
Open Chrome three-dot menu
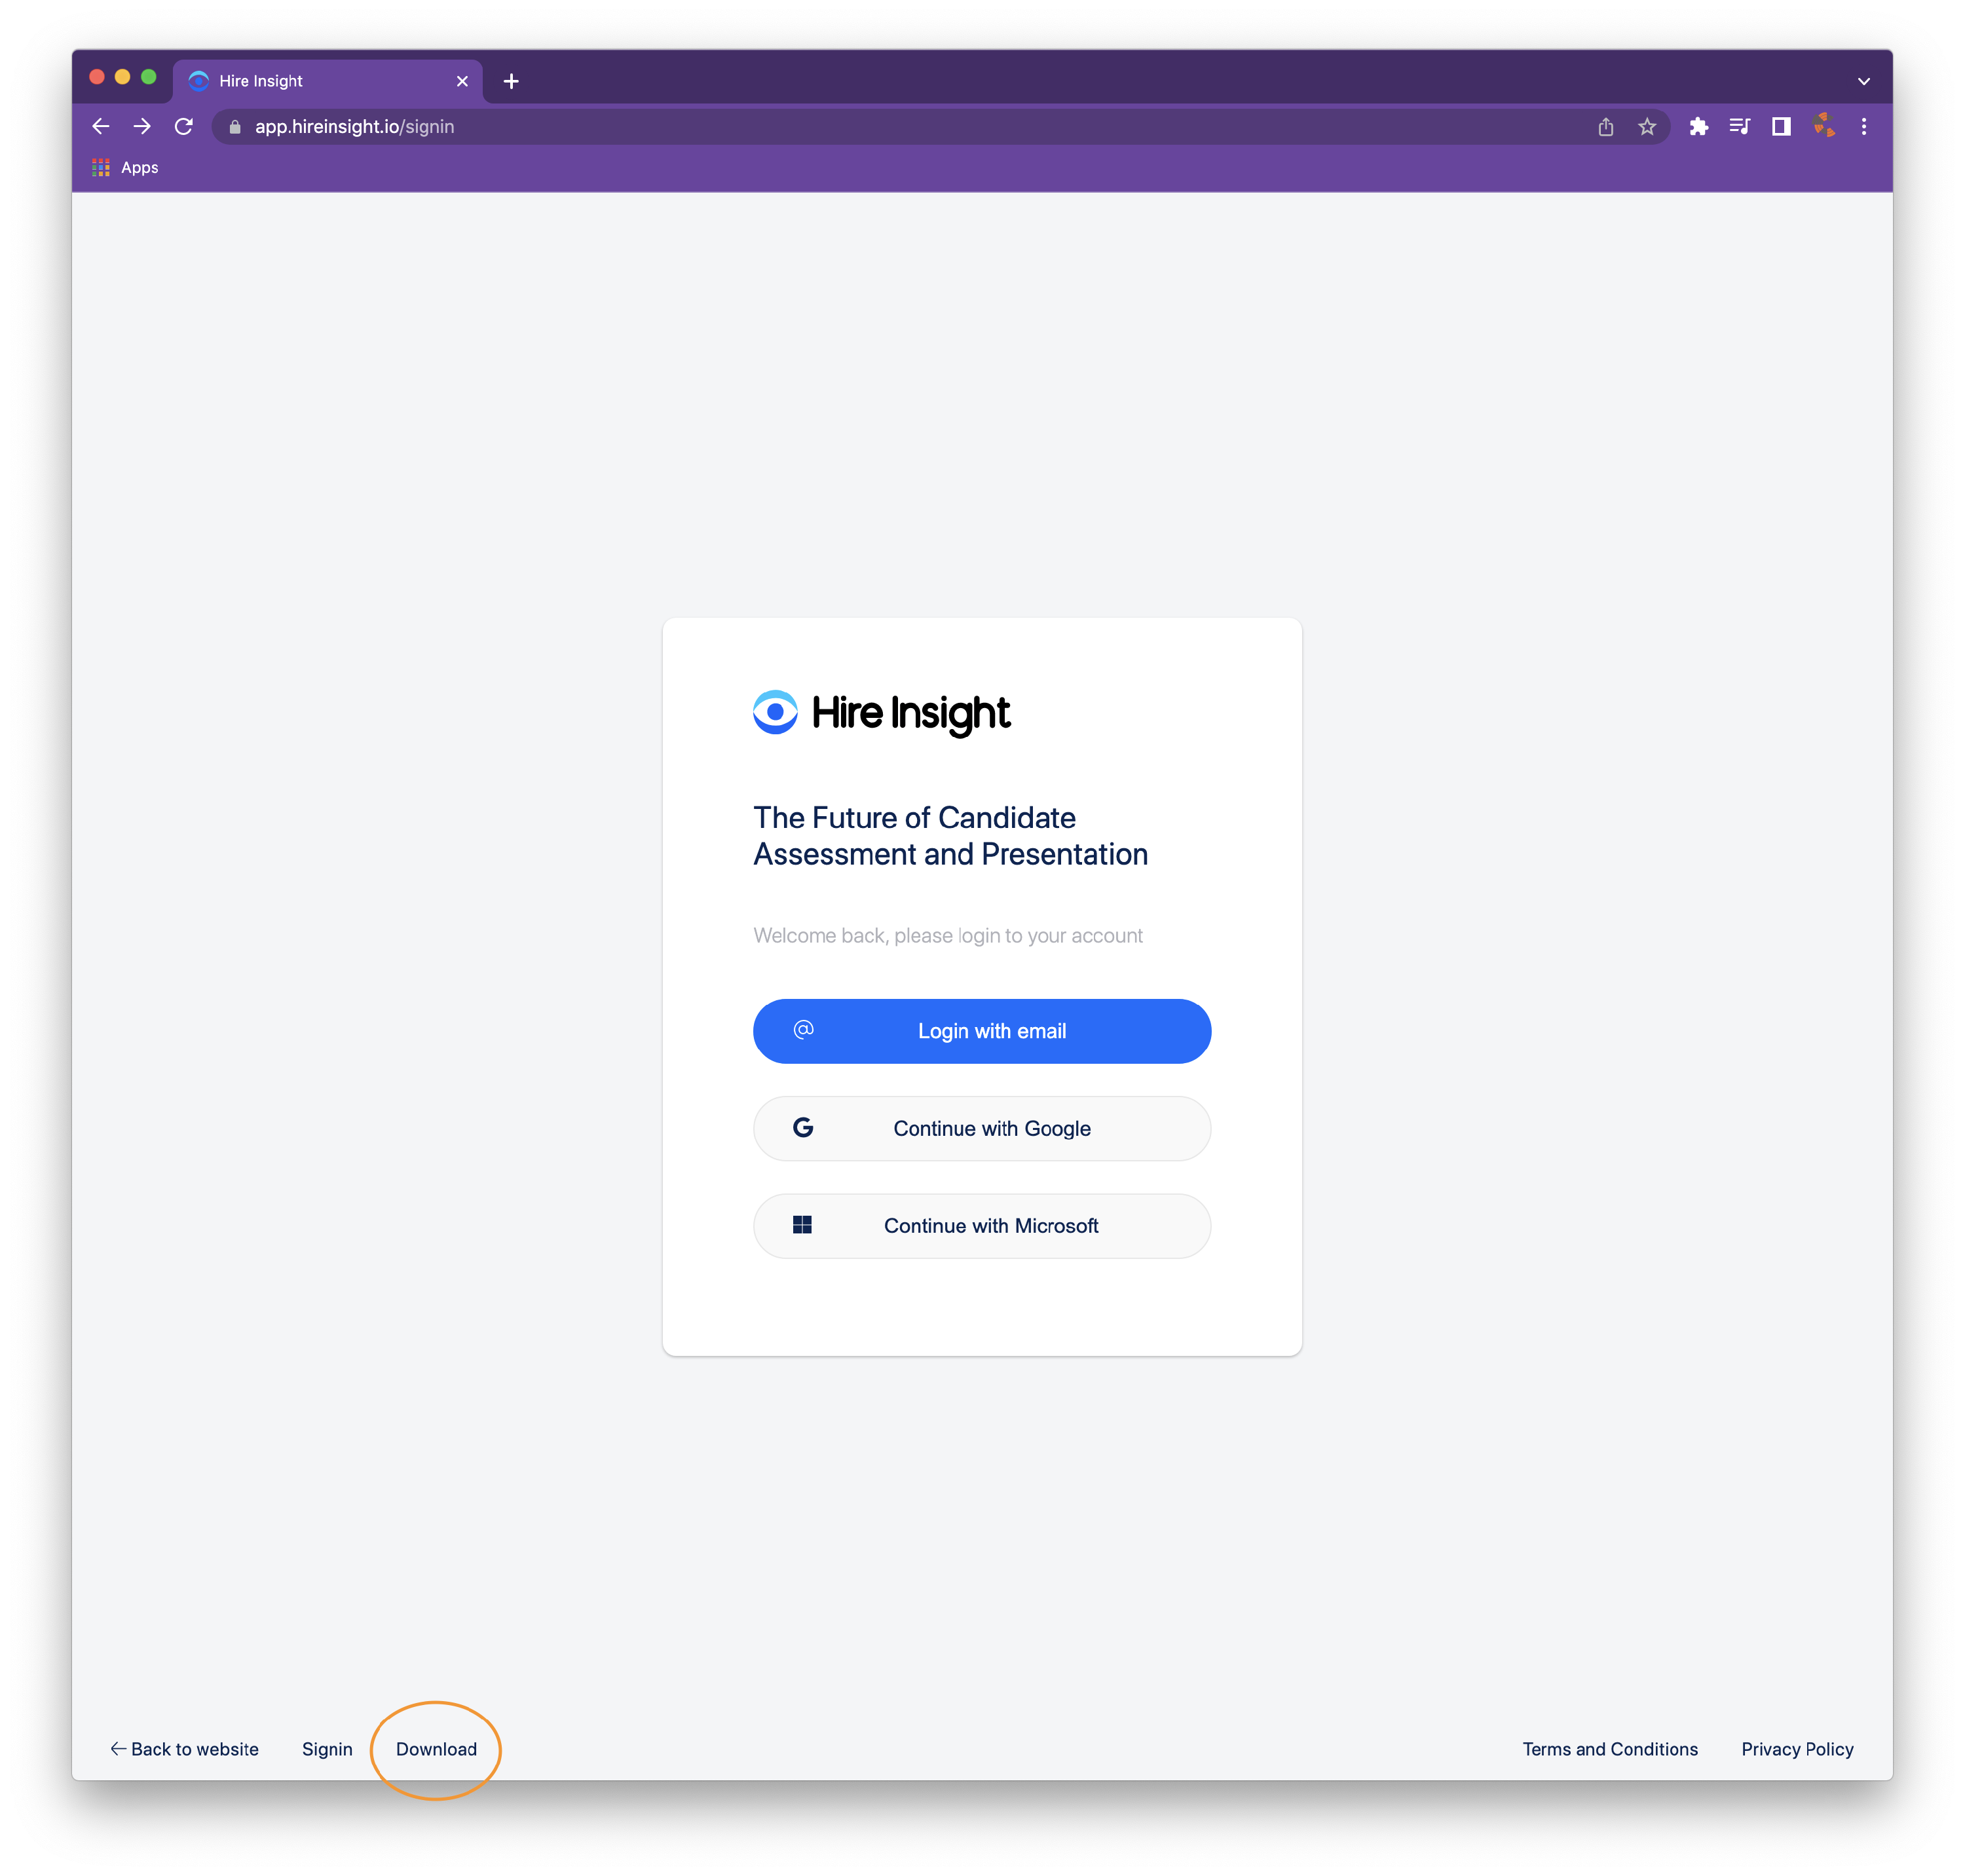1864,126
